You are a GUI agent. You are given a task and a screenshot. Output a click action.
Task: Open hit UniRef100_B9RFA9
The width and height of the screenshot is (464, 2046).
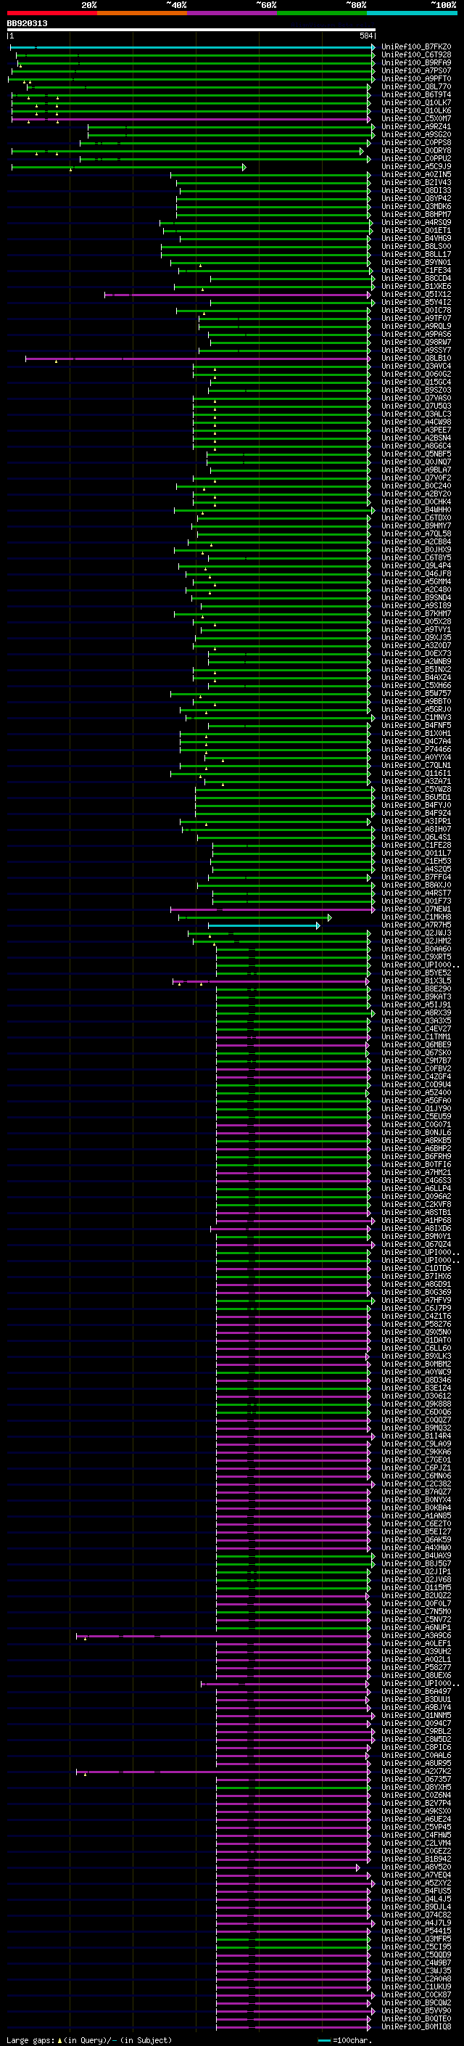coord(416,62)
